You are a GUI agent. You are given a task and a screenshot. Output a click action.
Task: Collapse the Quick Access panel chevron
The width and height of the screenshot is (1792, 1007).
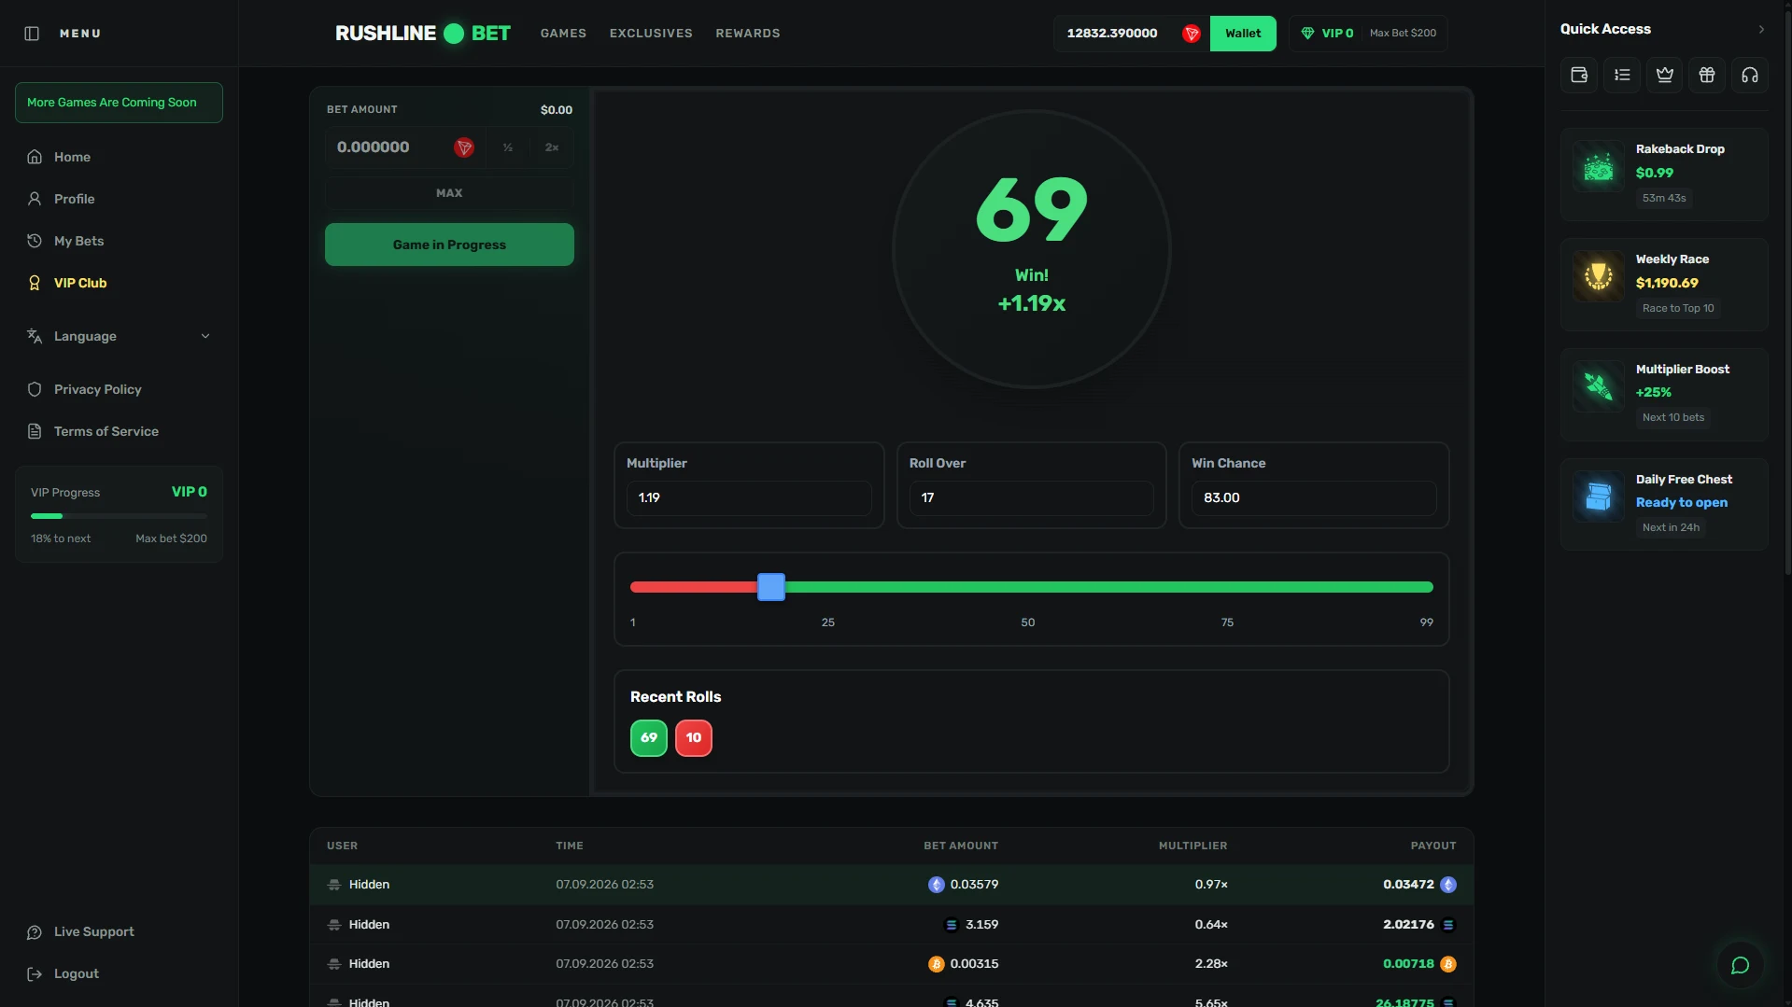point(1761,30)
